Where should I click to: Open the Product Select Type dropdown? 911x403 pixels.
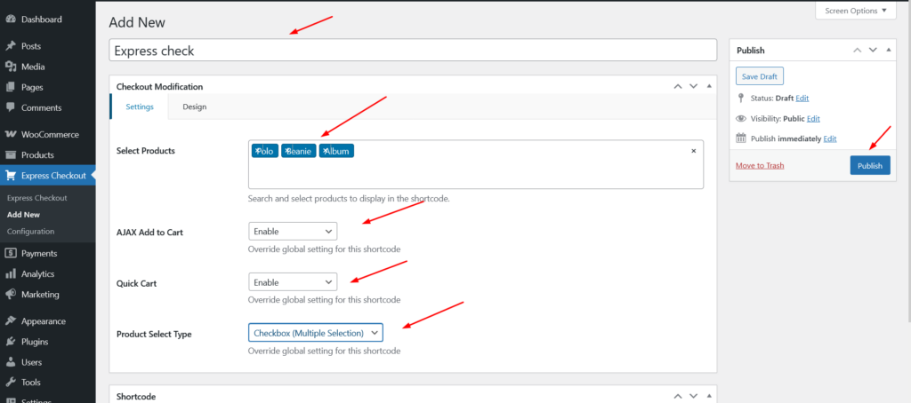[x=316, y=333]
